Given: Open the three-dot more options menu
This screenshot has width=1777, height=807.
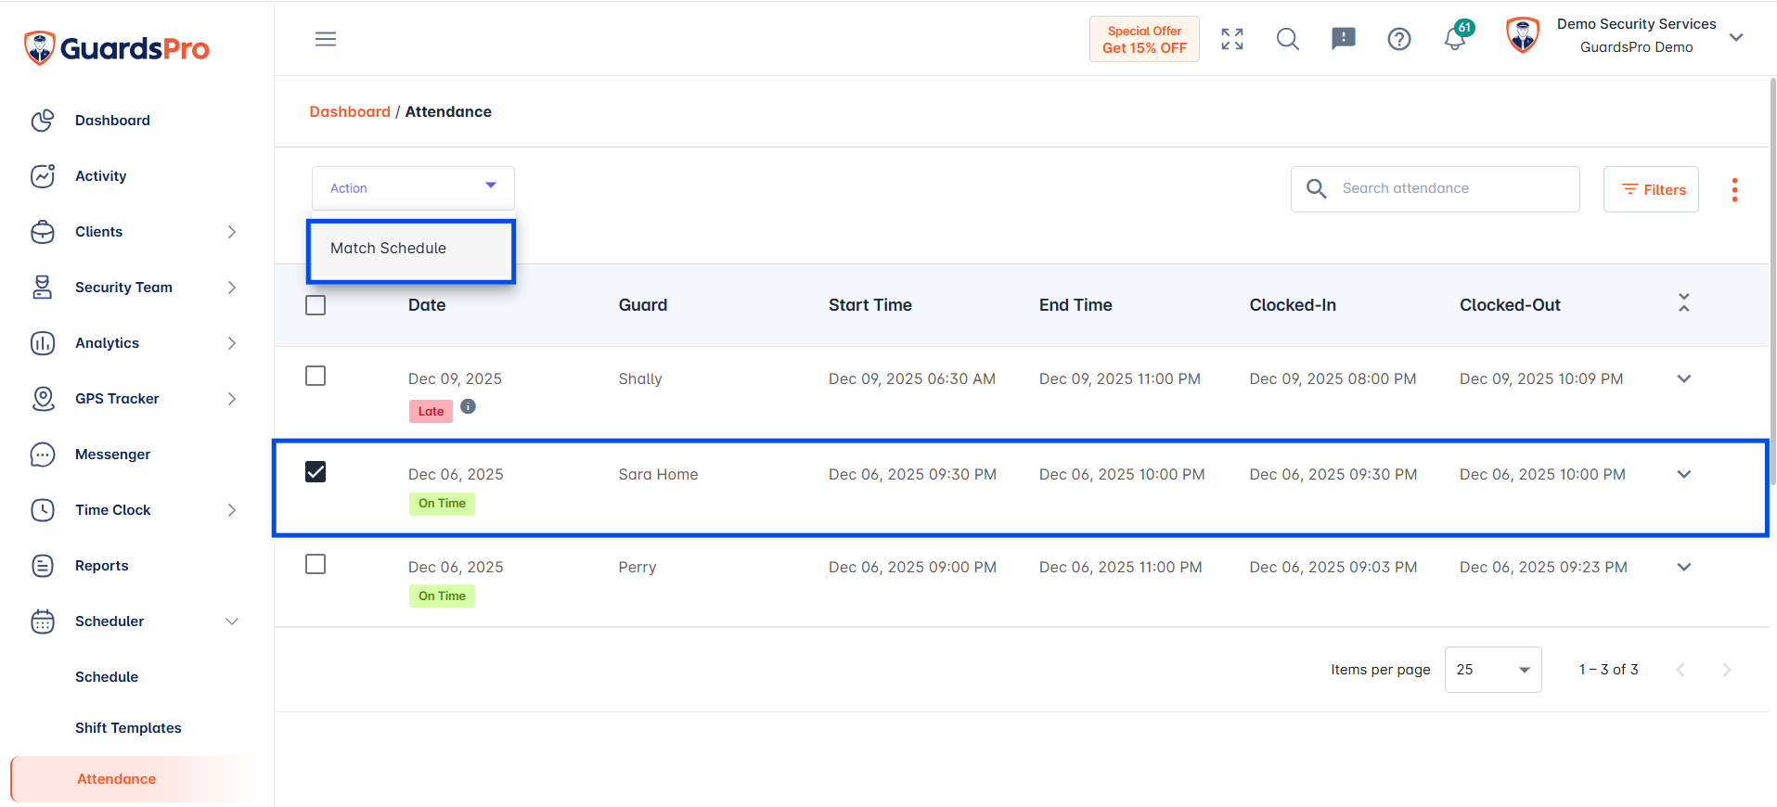Looking at the screenshot, I should pyautogui.click(x=1734, y=190).
